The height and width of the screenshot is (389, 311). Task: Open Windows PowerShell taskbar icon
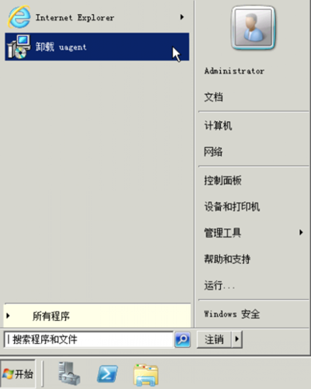[x=107, y=373]
